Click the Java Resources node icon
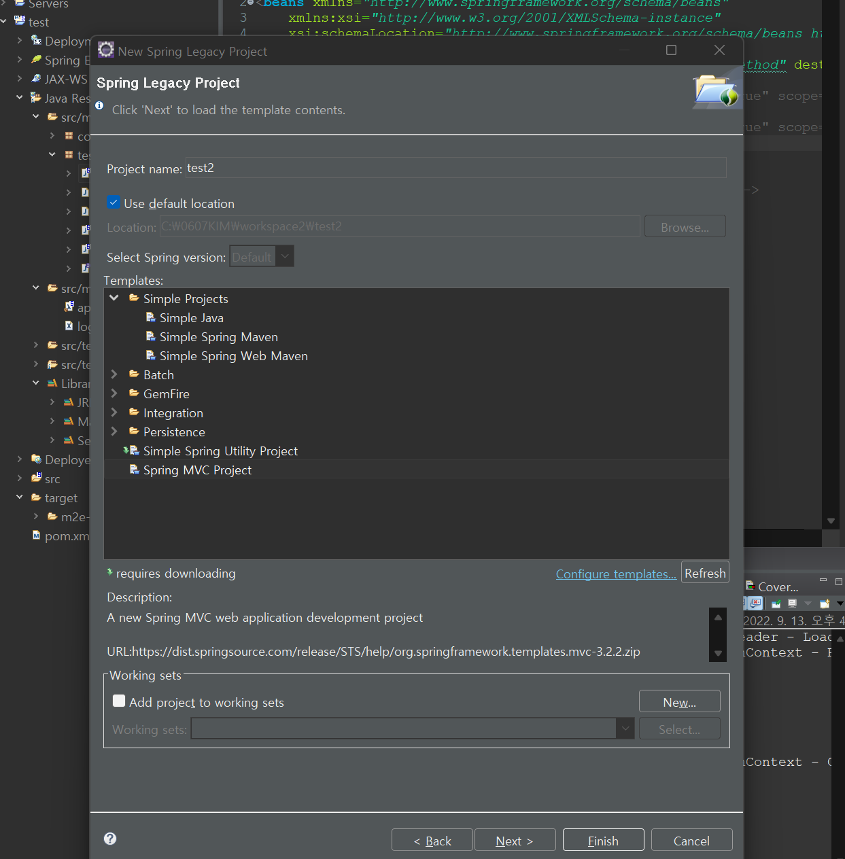The image size is (845, 859). [36, 98]
